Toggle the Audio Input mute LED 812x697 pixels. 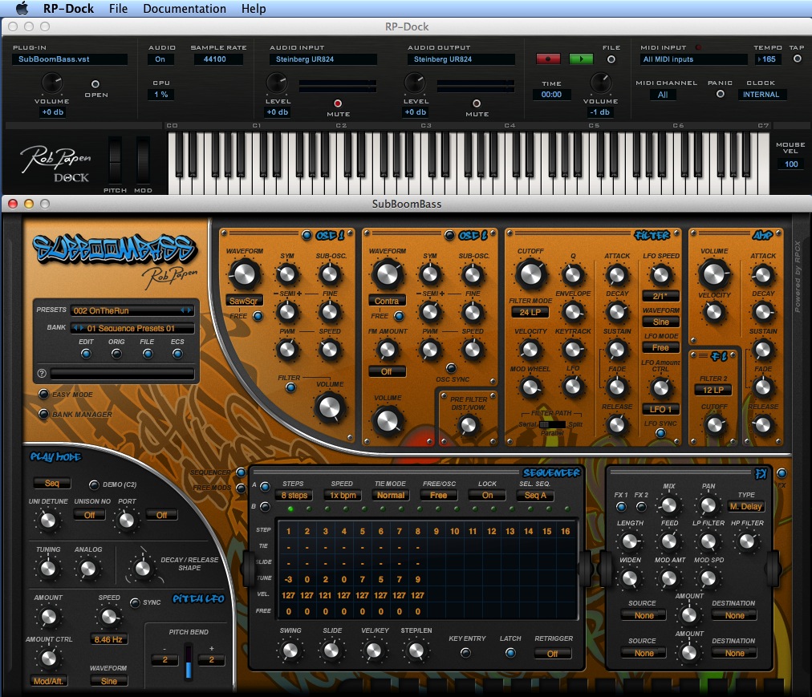[338, 103]
